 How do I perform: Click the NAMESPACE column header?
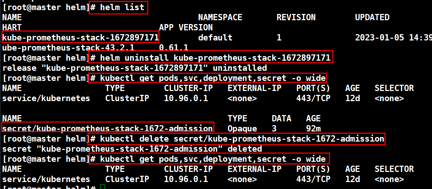220,17
